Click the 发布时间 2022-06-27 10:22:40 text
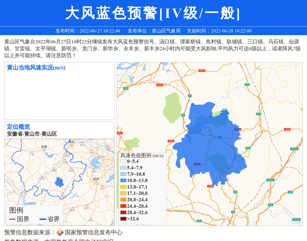The width and height of the screenshot is (307, 241). click(87, 31)
